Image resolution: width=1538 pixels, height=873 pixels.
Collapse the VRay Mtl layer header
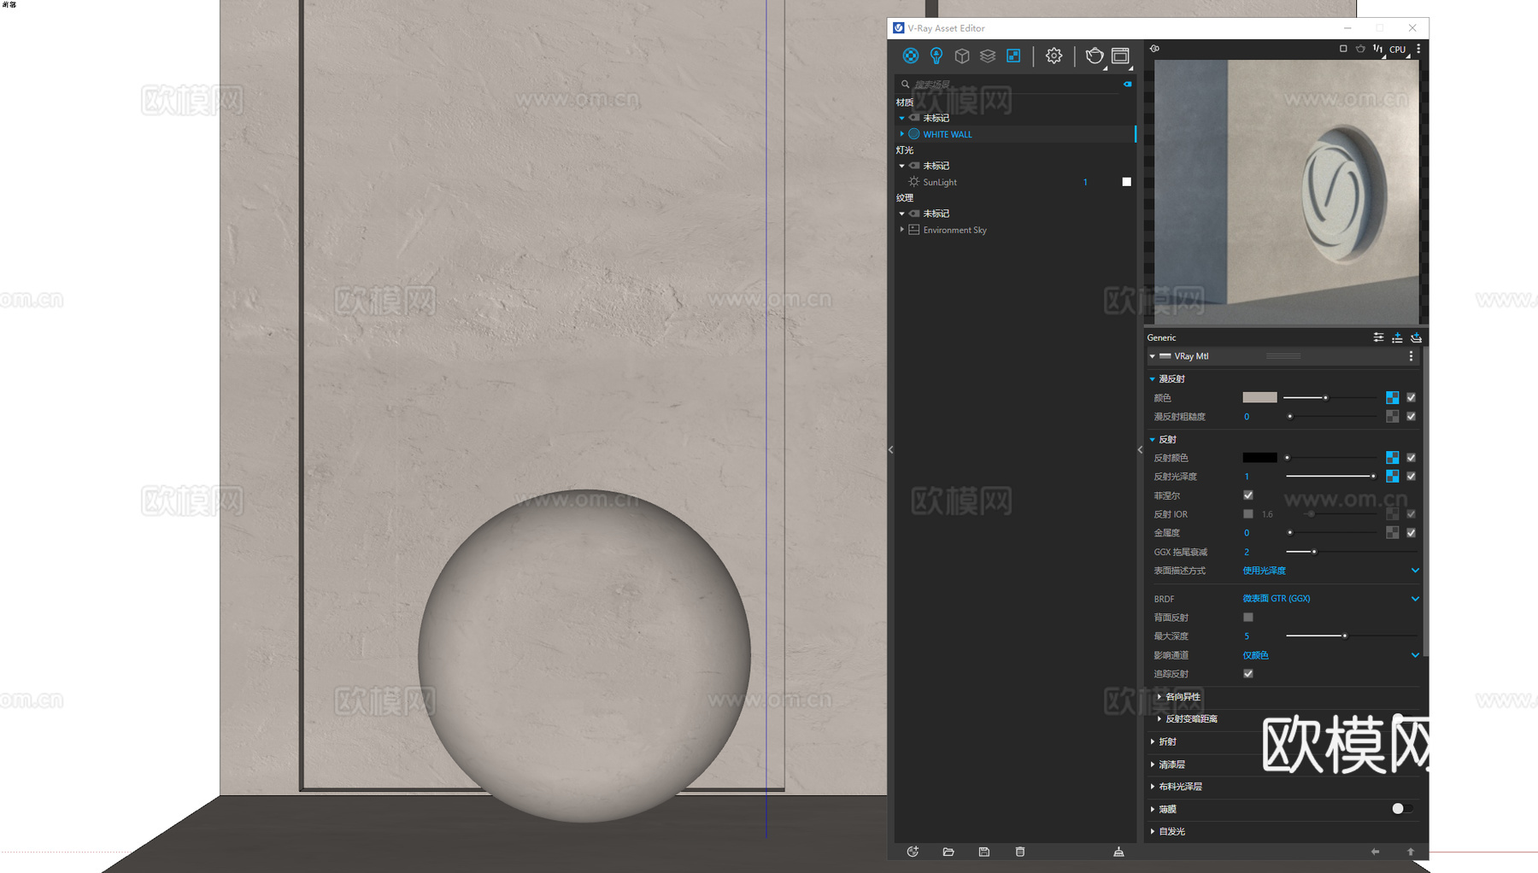tap(1153, 356)
